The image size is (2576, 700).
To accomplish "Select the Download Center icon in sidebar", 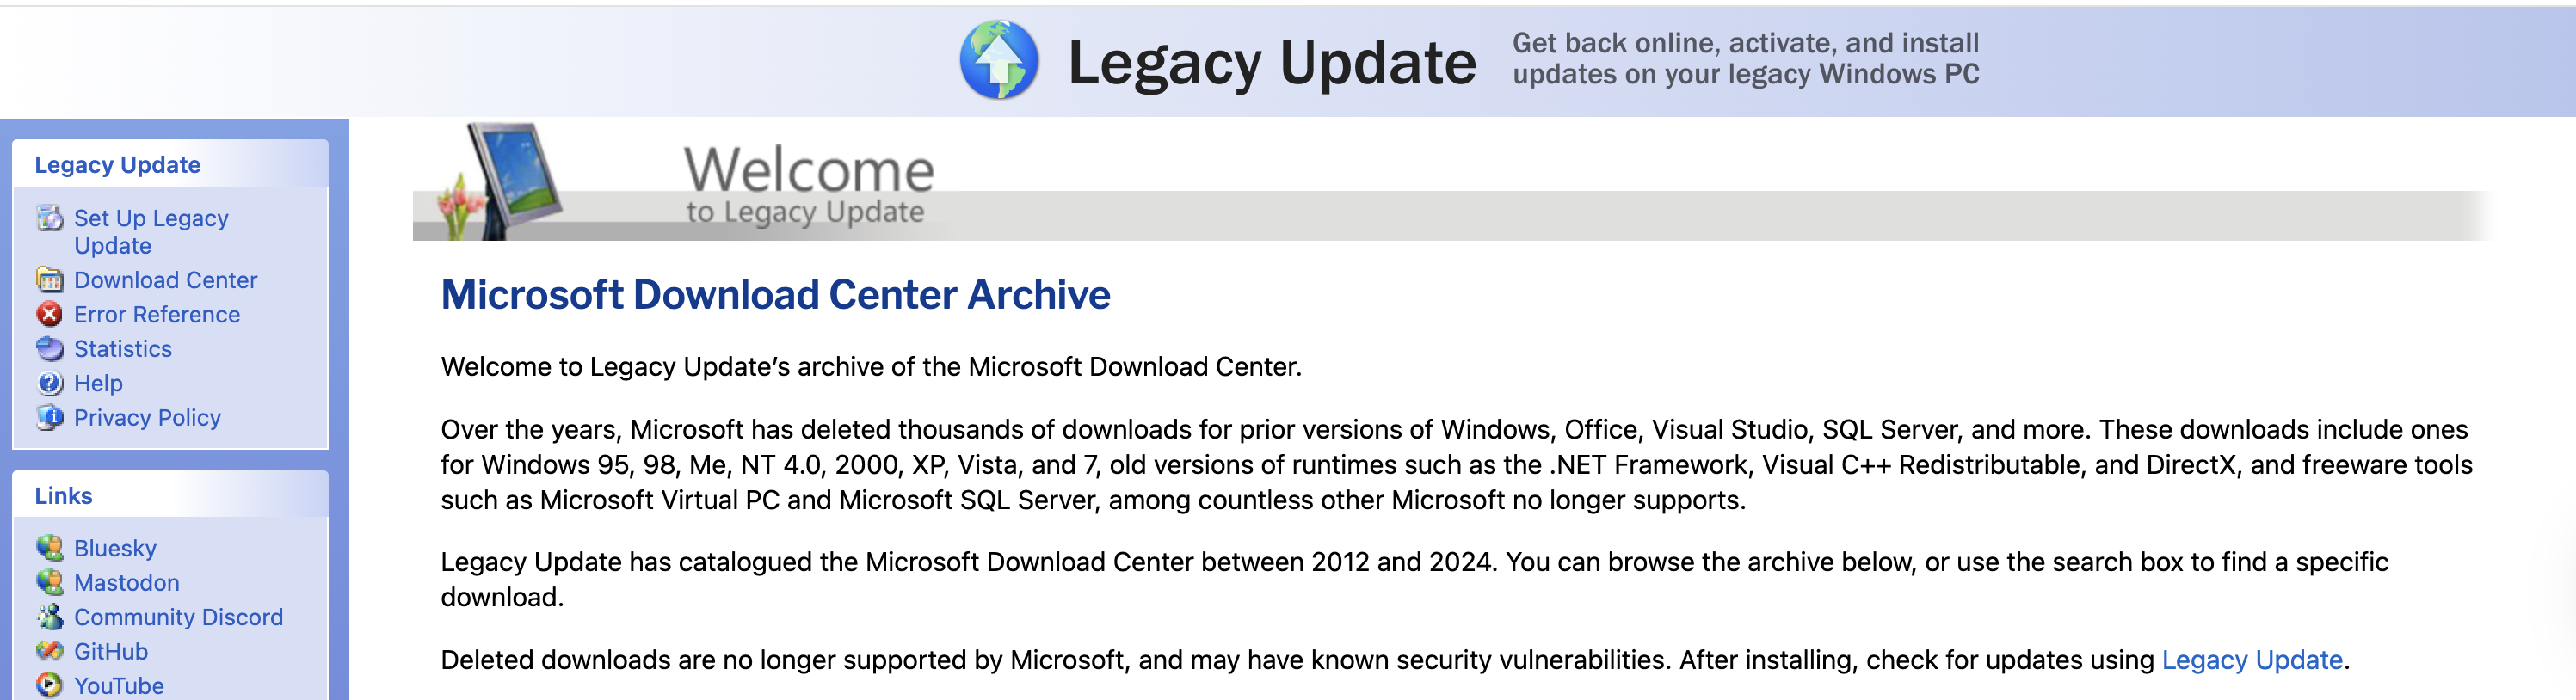I will click(x=48, y=280).
